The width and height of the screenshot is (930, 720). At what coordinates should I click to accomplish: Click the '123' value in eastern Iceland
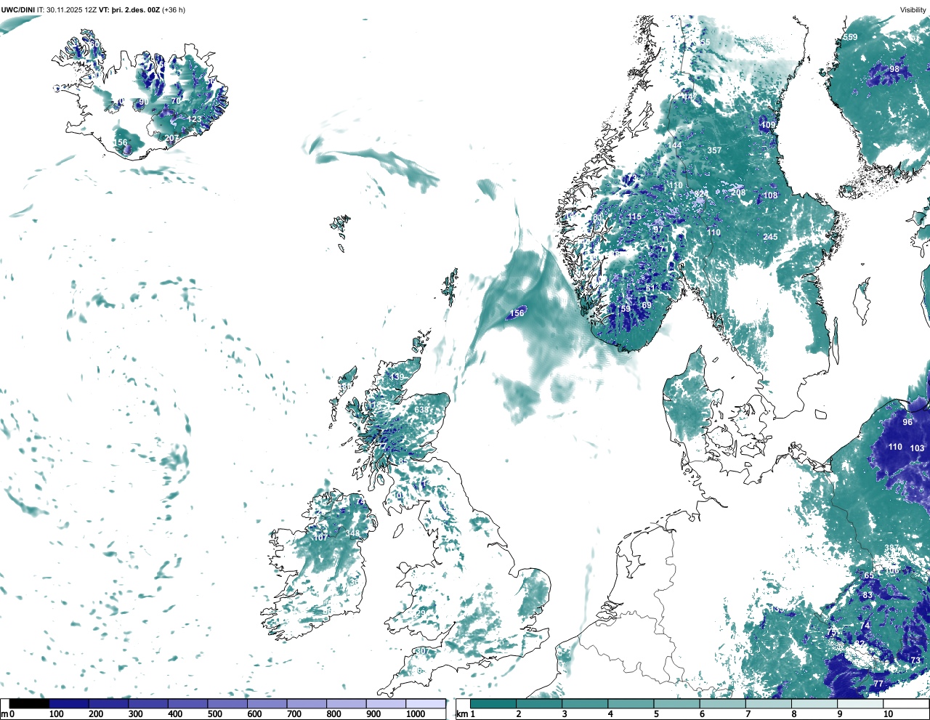click(195, 119)
